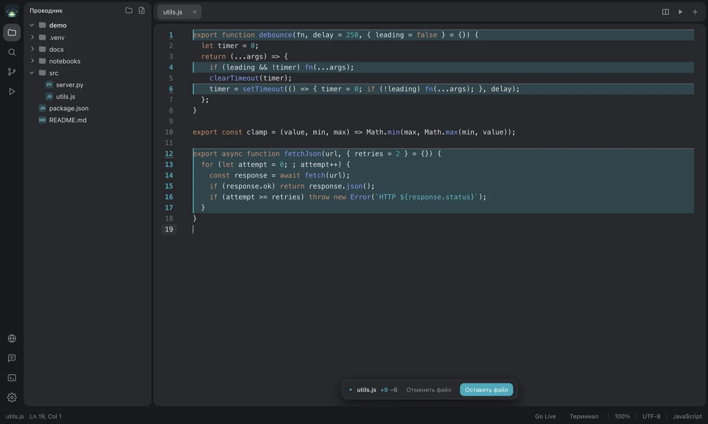Open the terminal icon in sidebar
The image size is (708, 424).
click(12, 378)
